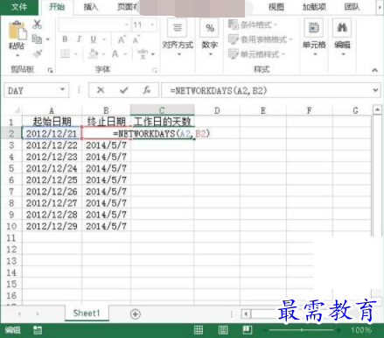Open 套用表格格式 table format menu
This screenshot has width=384, height=338.
click(260, 39)
